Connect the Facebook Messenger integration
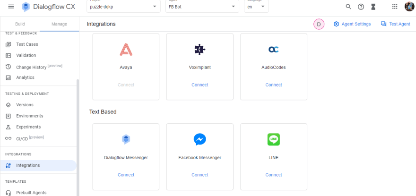This screenshot has width=416, height=196. point(200,175)
